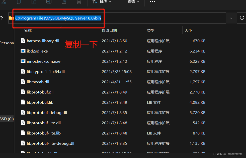Click the libprotobuf-lite.lib file icon
The height and width of the screenshot is (158, 246).
point(23,133)
